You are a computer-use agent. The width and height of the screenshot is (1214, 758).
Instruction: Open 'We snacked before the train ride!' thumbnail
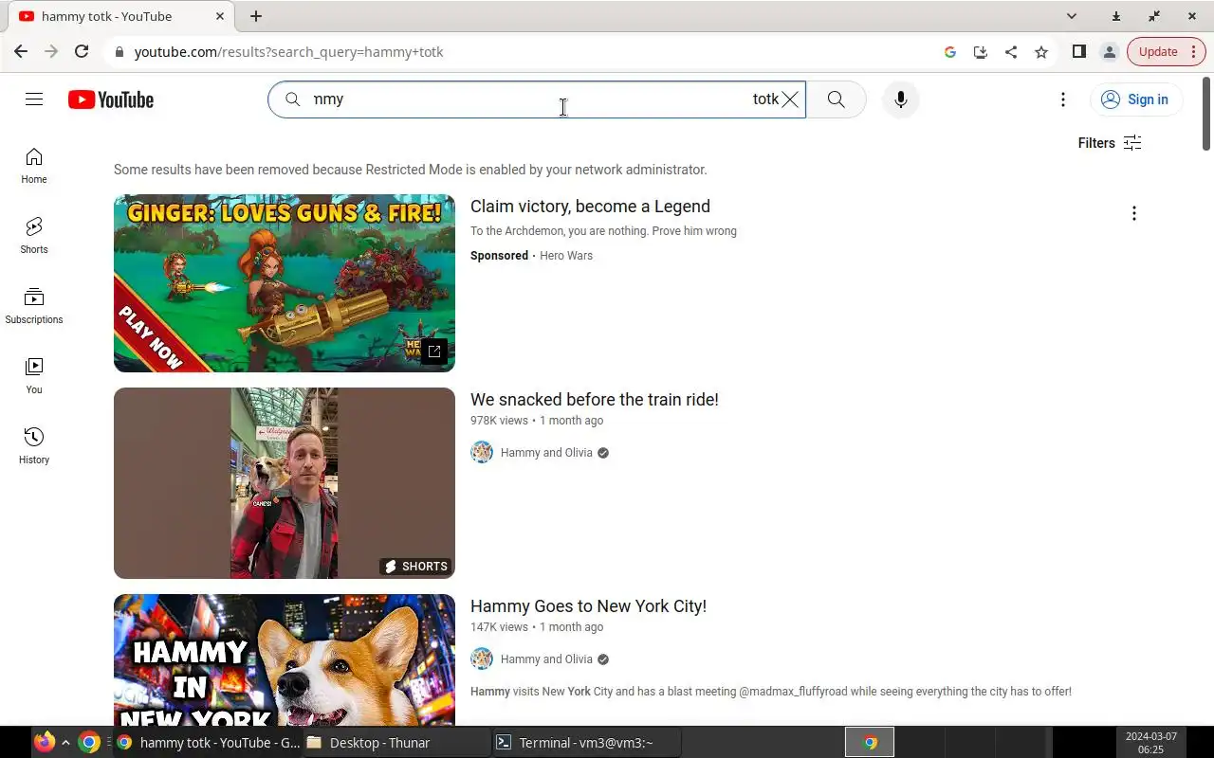click(x=285, y=483)
